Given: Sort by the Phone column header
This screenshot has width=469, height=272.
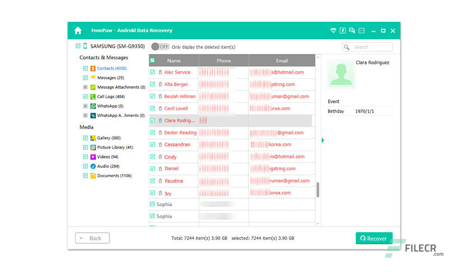Looking at the screenshot, I should (x=224, y=61).
